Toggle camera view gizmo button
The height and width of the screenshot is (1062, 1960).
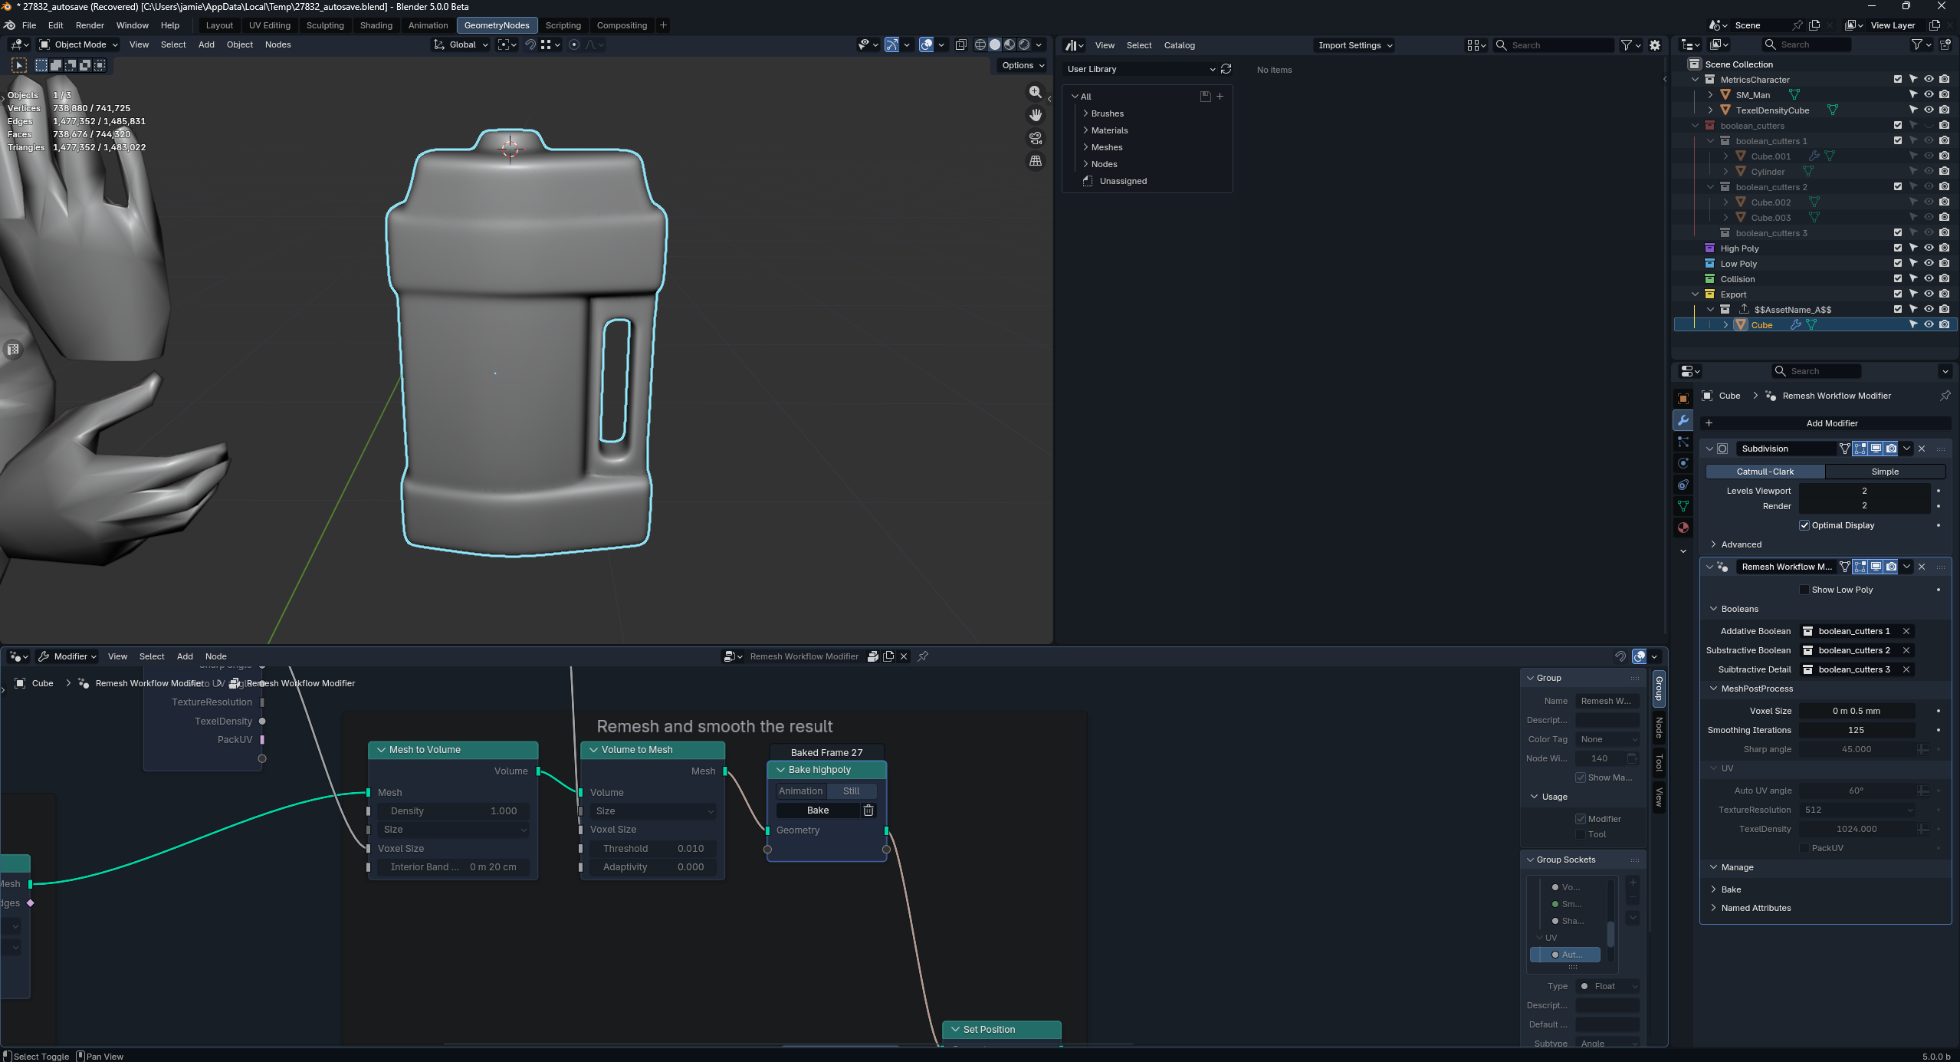pyautogui.click(x=1036, y=138)
